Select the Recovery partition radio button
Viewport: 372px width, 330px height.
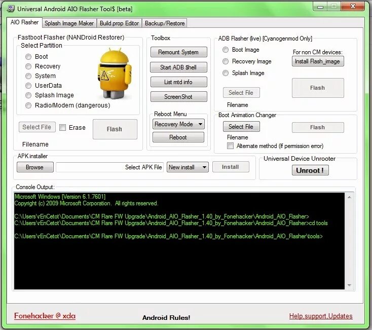(28, 66)
